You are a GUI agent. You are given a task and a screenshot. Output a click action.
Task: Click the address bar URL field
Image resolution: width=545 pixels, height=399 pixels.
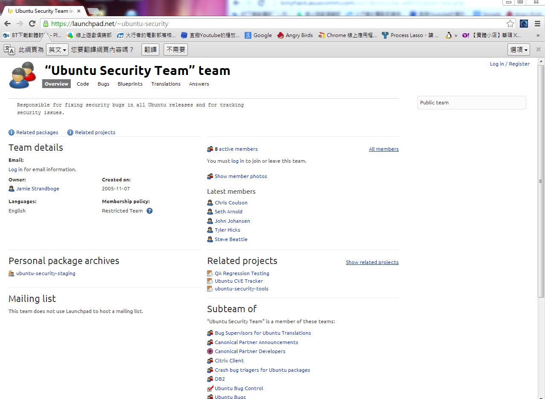click(277, 24)
